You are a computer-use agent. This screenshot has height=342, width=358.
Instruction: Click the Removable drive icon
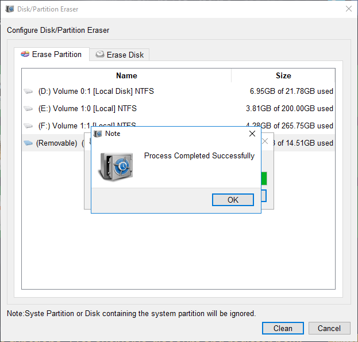28,143
